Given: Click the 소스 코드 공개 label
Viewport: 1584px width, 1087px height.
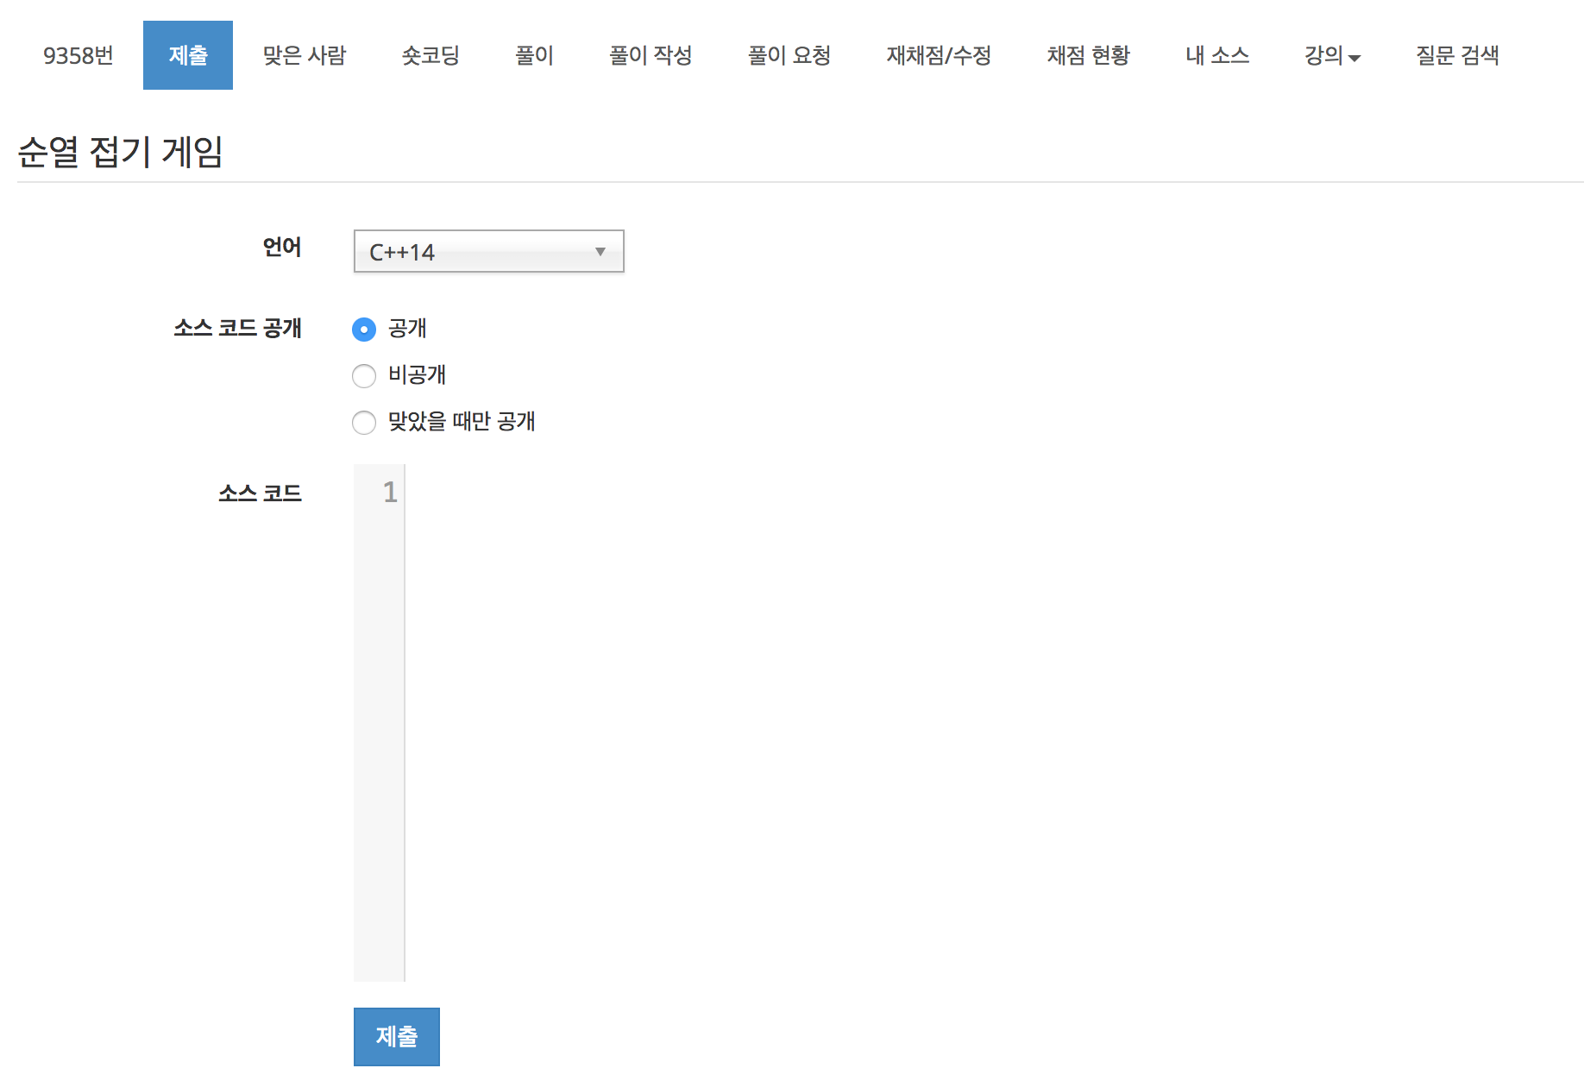Looking at the screenshot, I should click(237, 329).
